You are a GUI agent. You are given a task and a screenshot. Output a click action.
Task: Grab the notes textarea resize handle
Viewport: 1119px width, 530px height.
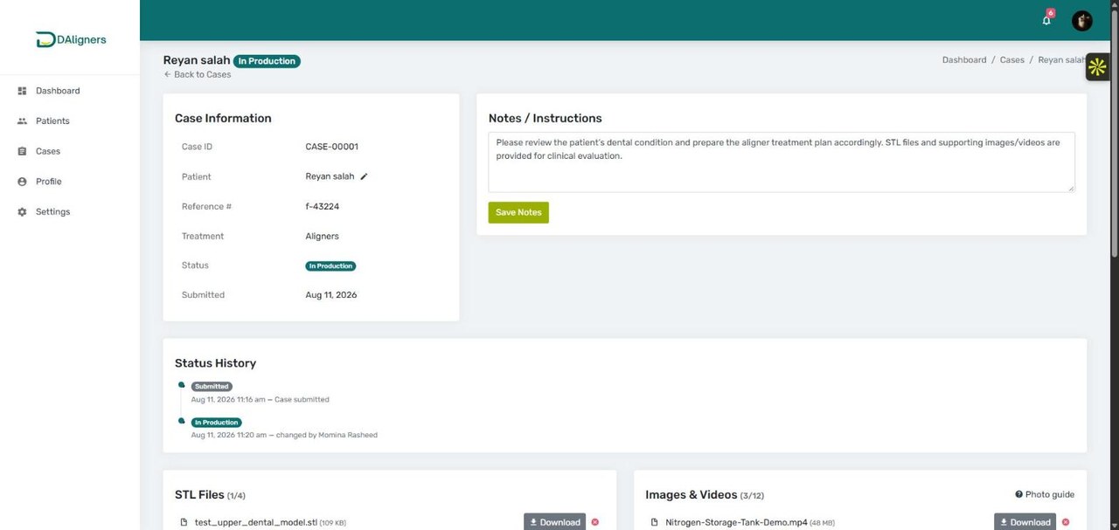(1071, 189)
